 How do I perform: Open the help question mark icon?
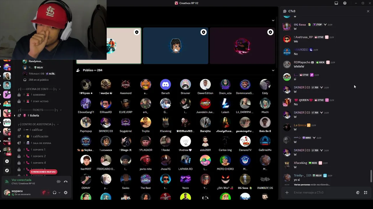345,3
